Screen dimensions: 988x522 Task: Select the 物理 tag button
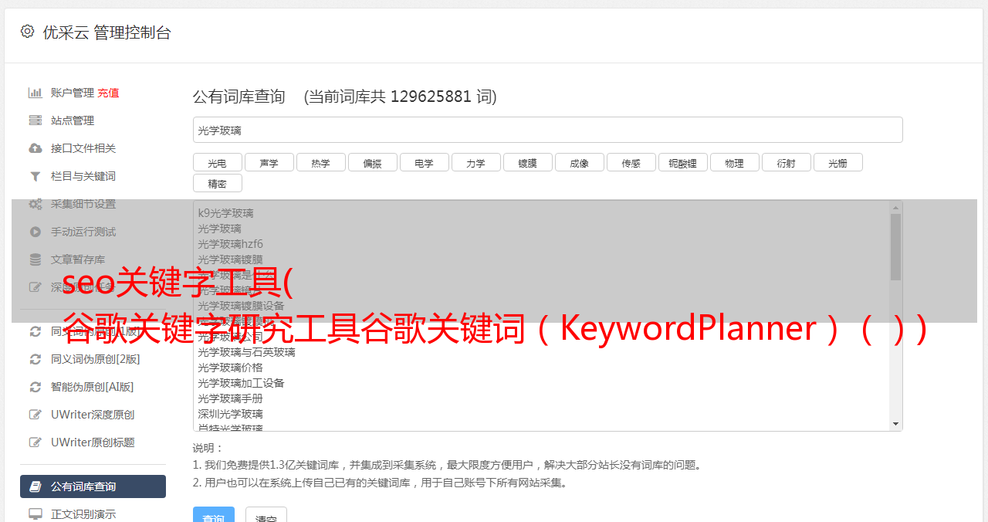[x=735, y=162]
